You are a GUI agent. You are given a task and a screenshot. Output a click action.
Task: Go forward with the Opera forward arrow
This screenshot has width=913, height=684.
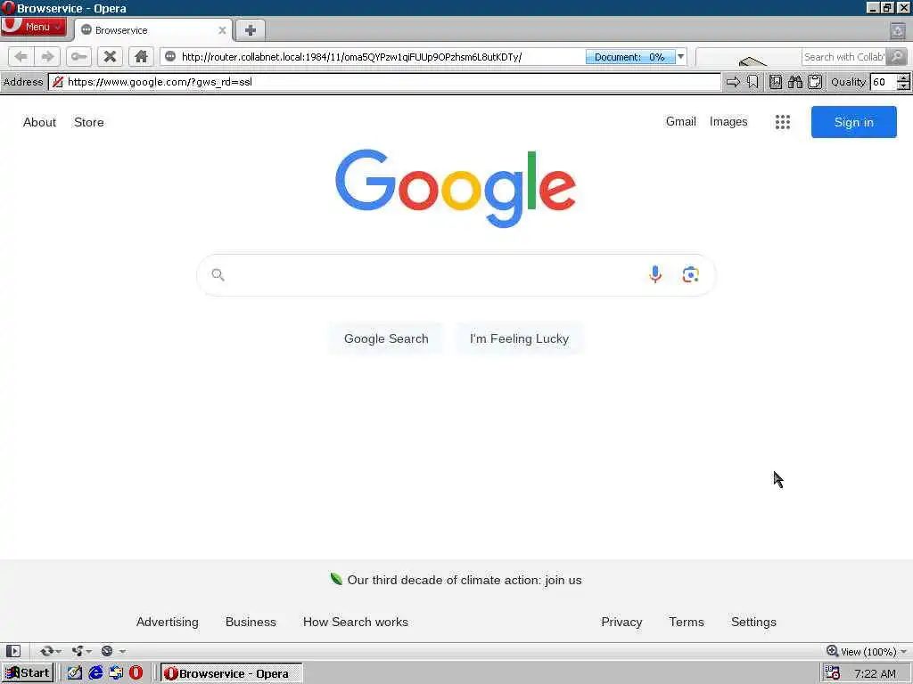47,56
